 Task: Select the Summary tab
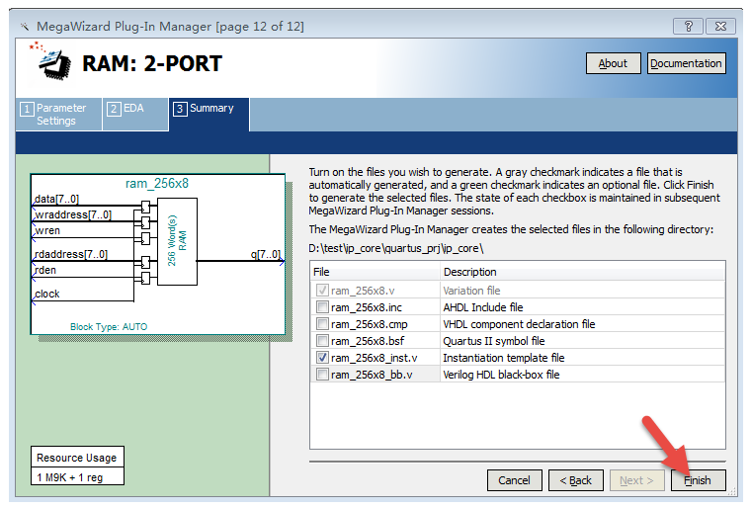(209, 114)
